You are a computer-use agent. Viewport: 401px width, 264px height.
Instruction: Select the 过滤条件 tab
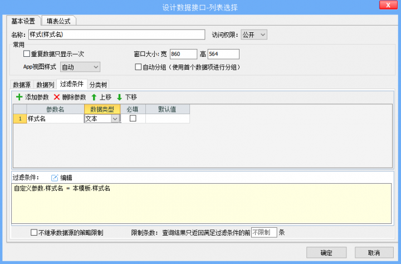pos(72,84)
